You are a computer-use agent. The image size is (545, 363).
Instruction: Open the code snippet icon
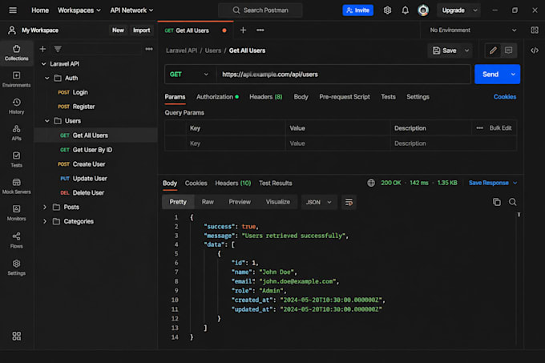[x=535, y=50]
